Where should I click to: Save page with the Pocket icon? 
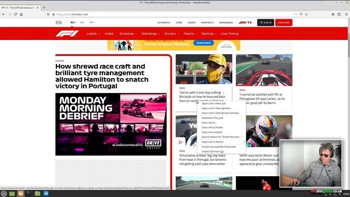301,14
